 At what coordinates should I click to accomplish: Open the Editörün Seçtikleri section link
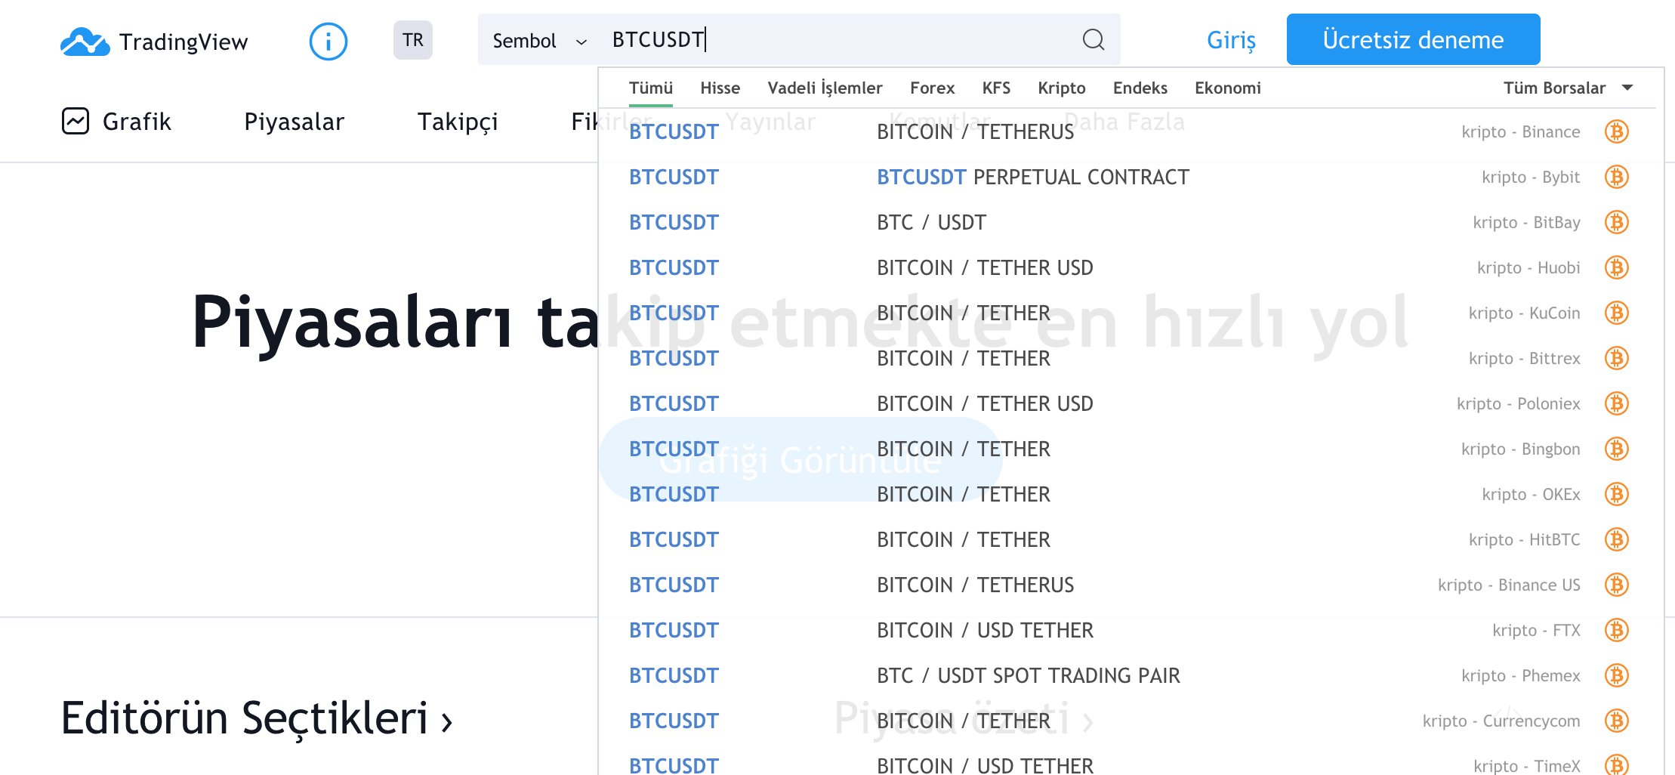pos(257,718)
